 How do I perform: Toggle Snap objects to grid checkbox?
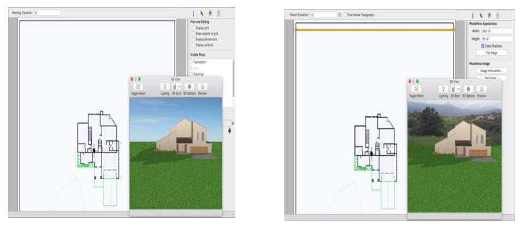193,34
